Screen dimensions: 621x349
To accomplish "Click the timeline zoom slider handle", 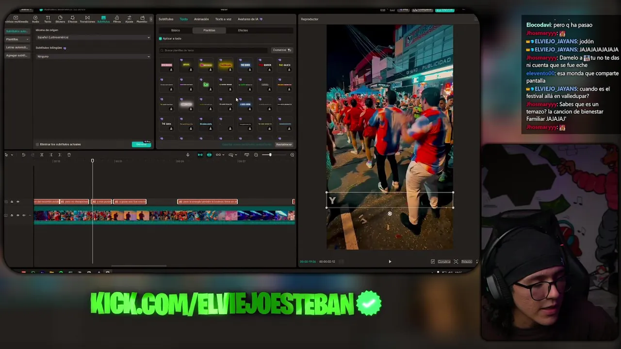I will click(x=270, y=155).
